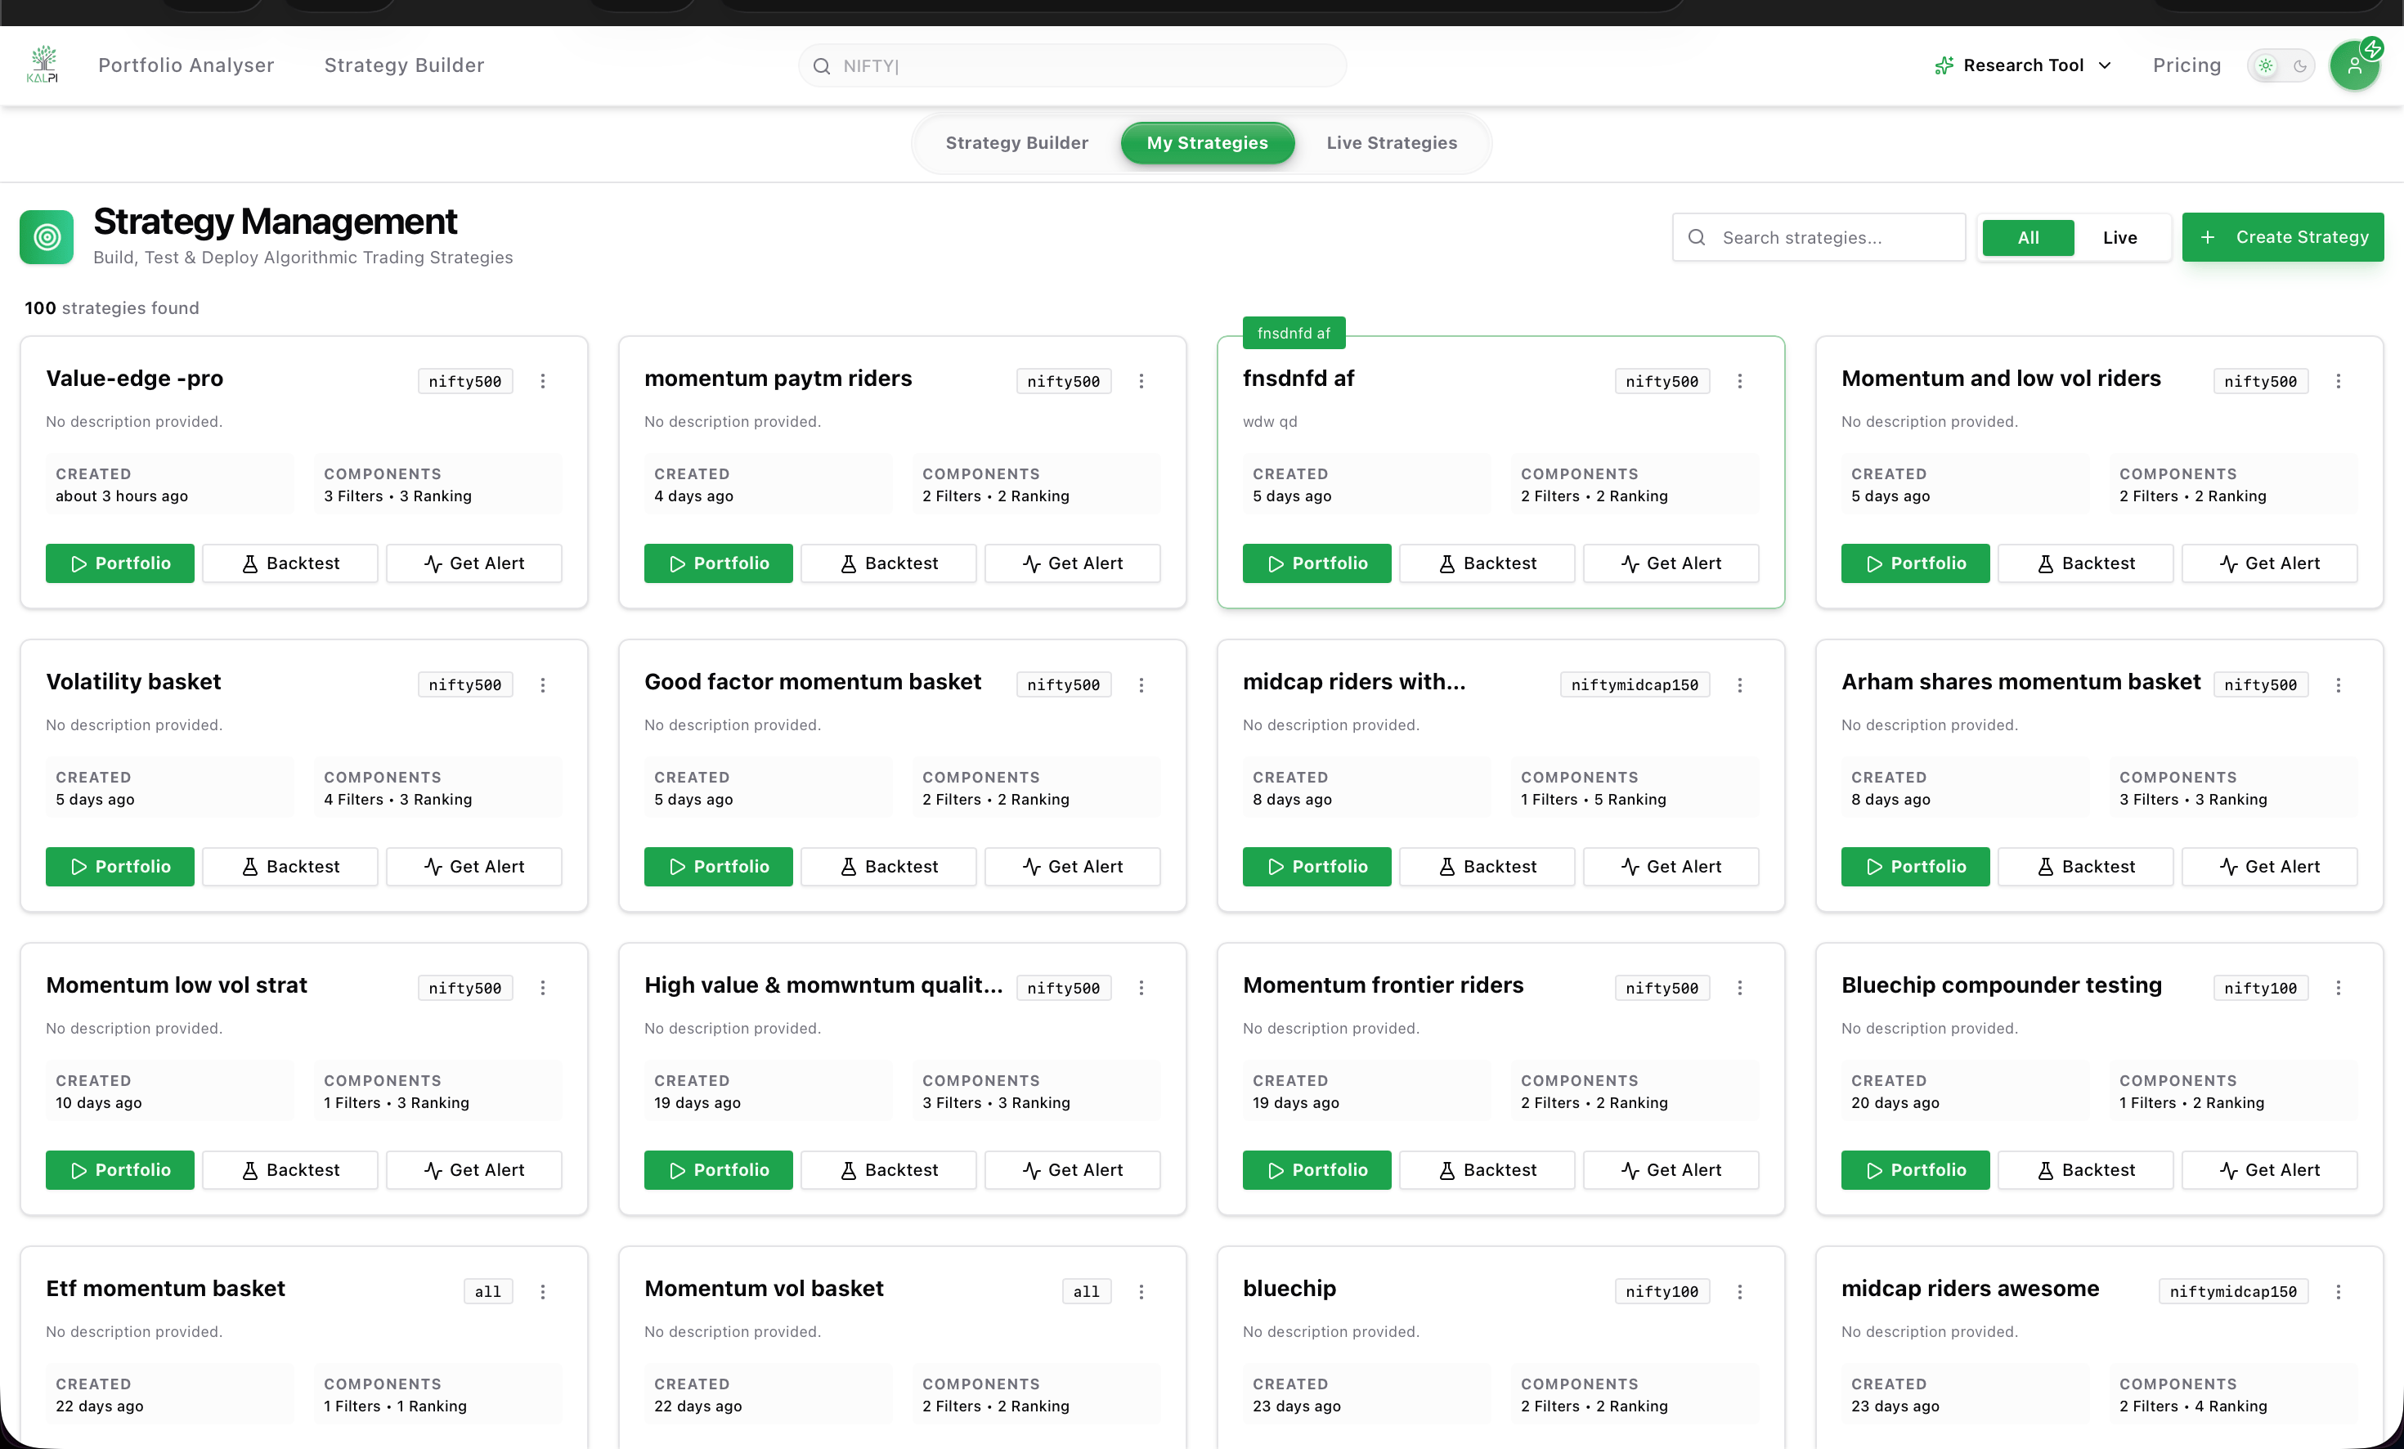Open Portfolio for Momentum and low vol riders
Viewport: 2404px width, 1449px height.
[x=1915, y=563]
